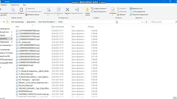Image resolution: width=177 pixels, height=99 pixels.
Task: Select file 11_Akon_heart.mp3
Action: [x=26, y=74]
